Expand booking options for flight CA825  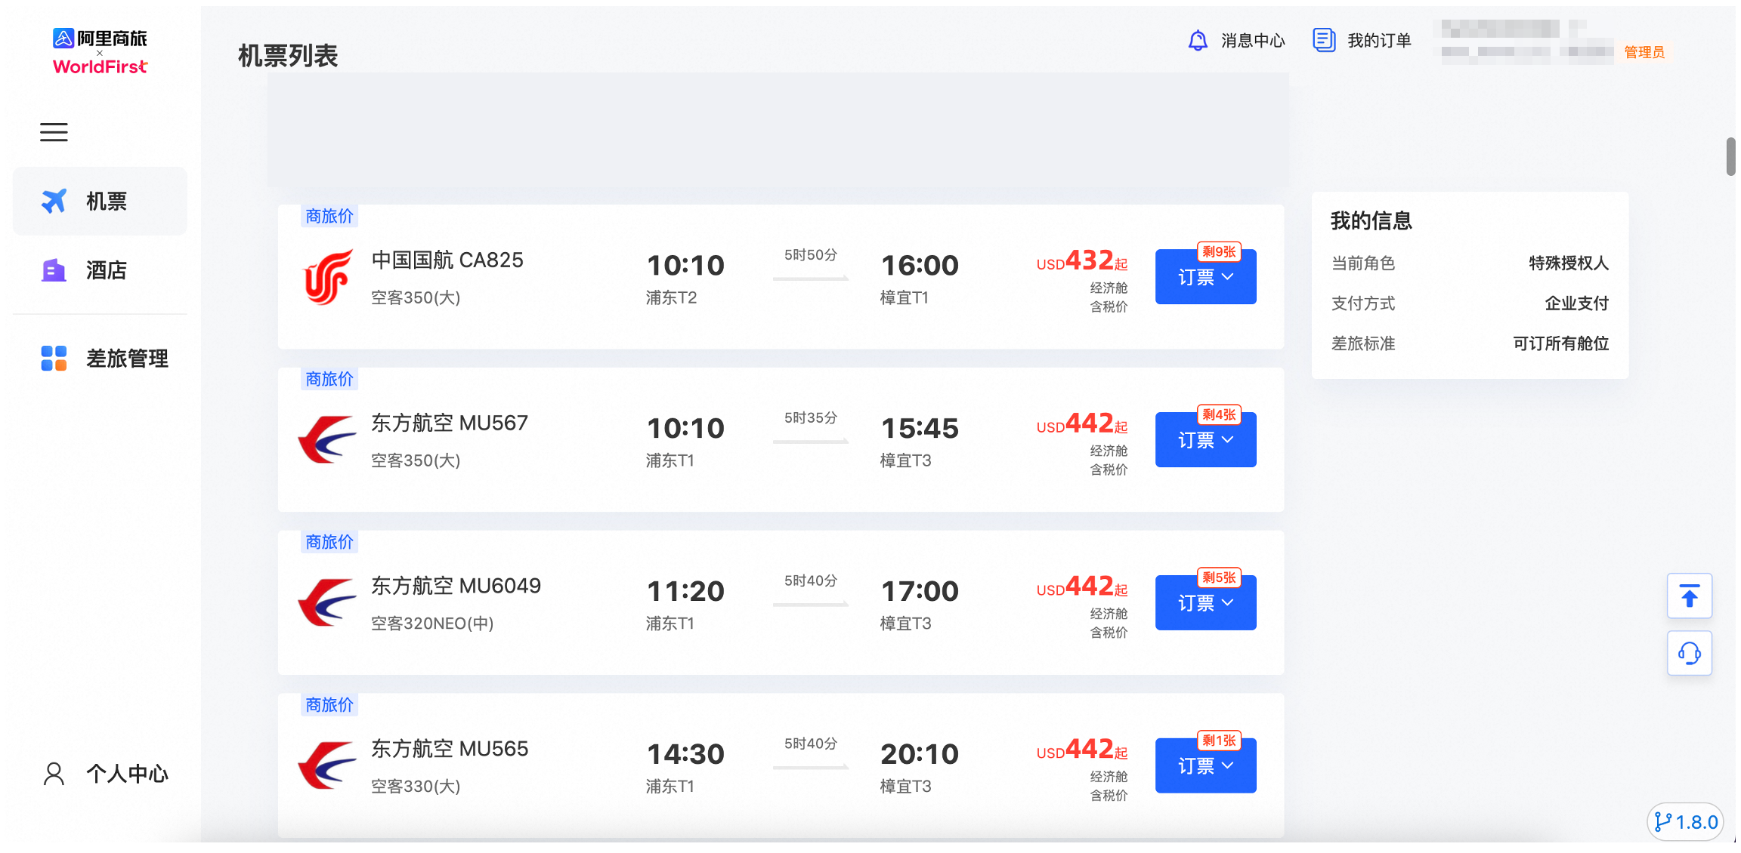(1205, 277)
